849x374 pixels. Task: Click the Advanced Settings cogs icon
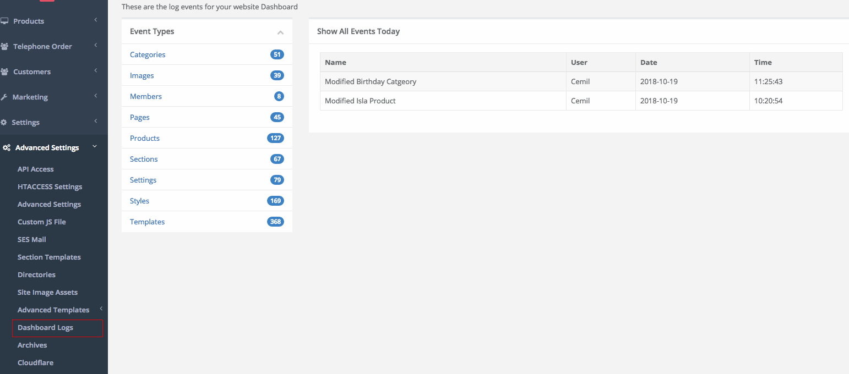(x=7, y=147)
